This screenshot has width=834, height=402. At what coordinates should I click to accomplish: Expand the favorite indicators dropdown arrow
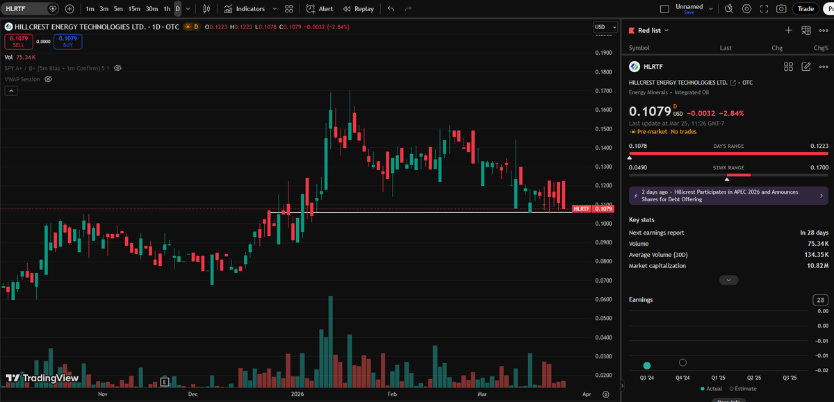(x=275, y=9)
